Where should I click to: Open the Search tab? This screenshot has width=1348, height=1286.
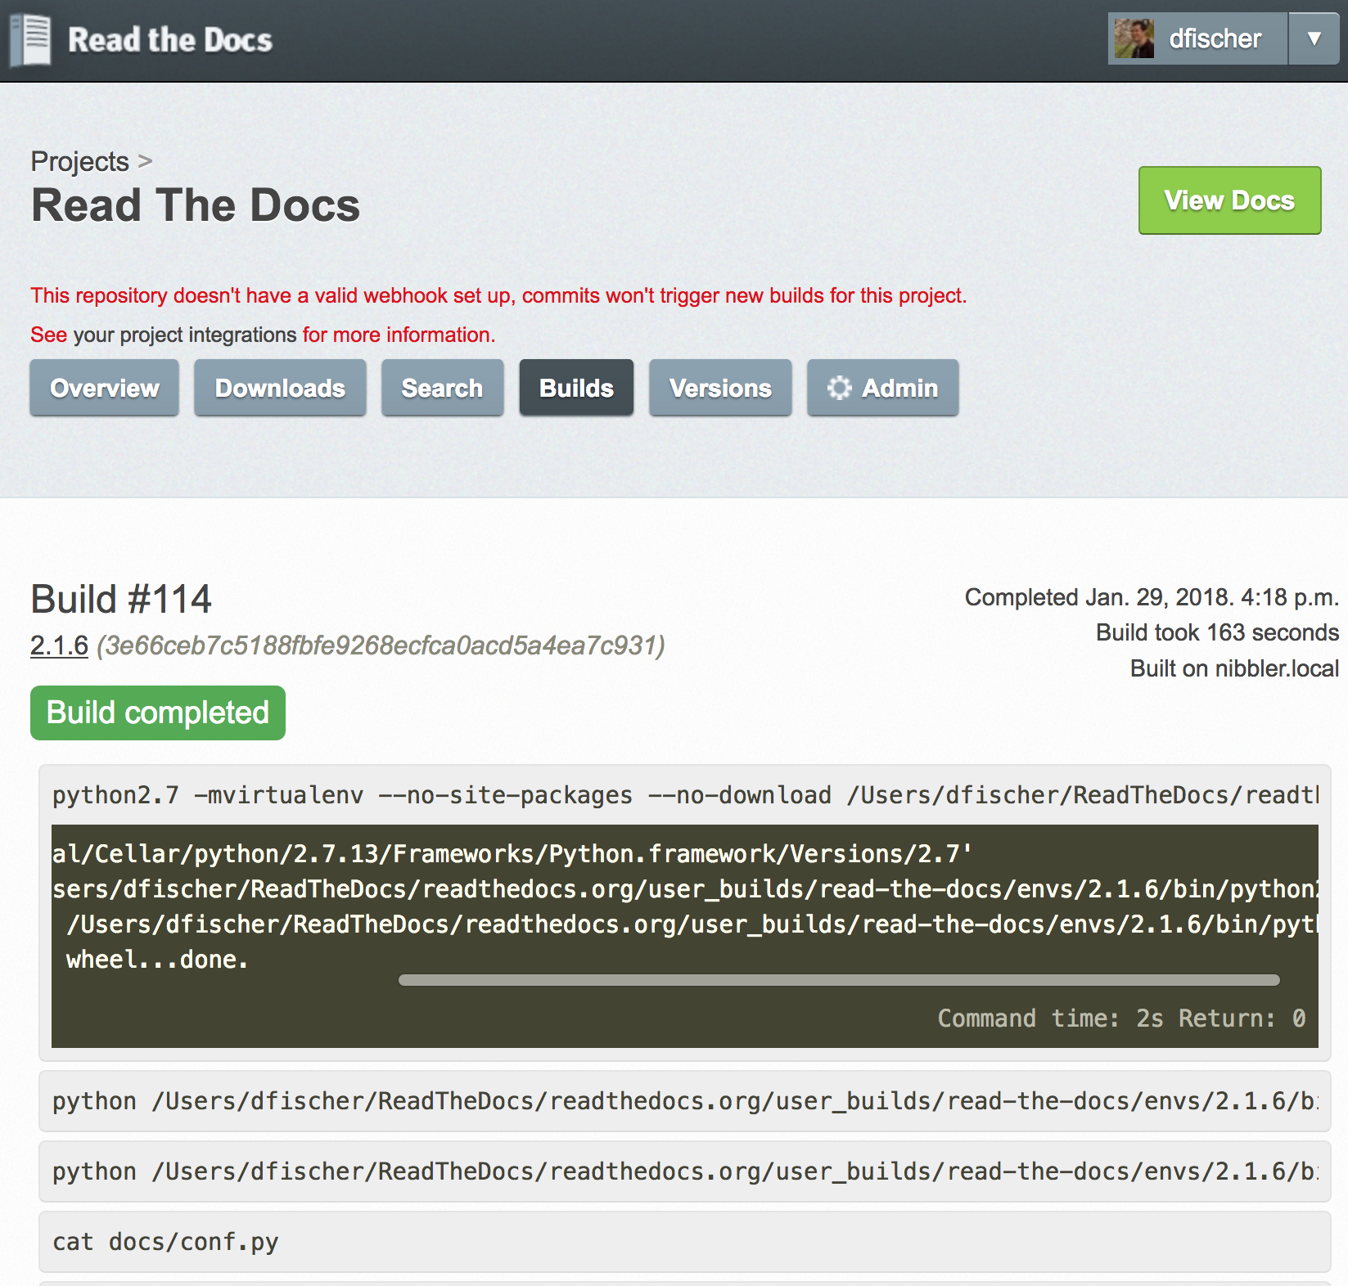(442, 388)
